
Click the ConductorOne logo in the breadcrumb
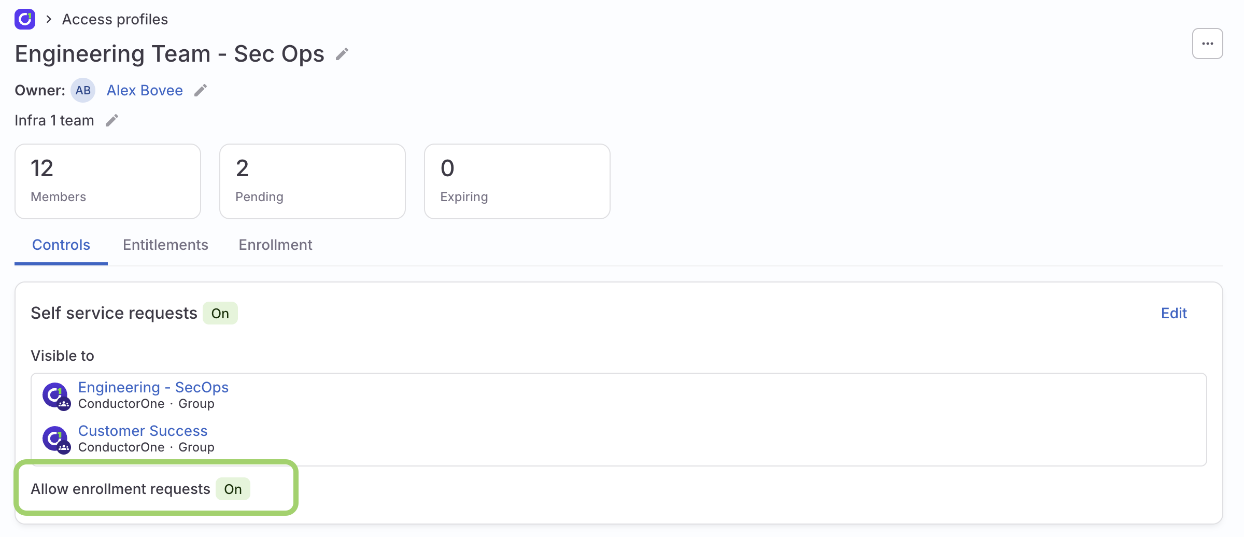(24, 19)
